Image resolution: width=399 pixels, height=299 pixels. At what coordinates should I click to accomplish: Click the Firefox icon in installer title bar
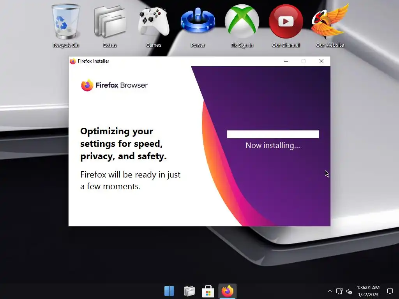click(x=73, y=61)
